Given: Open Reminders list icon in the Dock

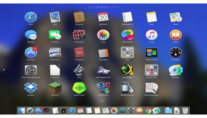Looking at the screenshot, I should 89,111.
